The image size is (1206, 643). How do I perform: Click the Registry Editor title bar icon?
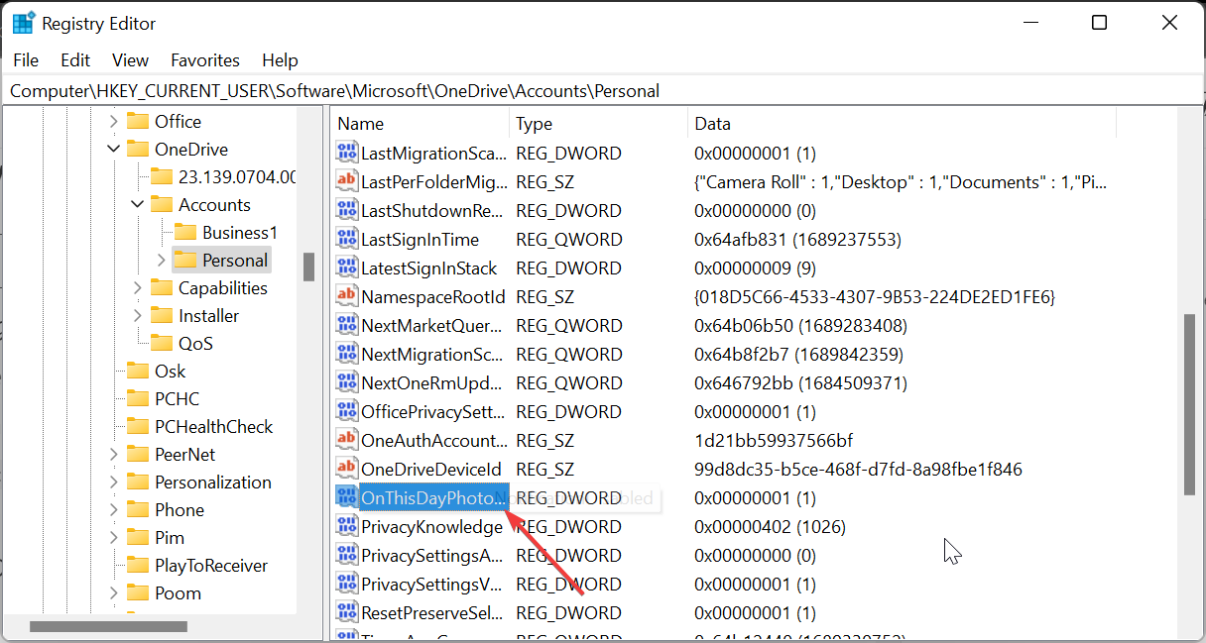[x=23, y=23]
